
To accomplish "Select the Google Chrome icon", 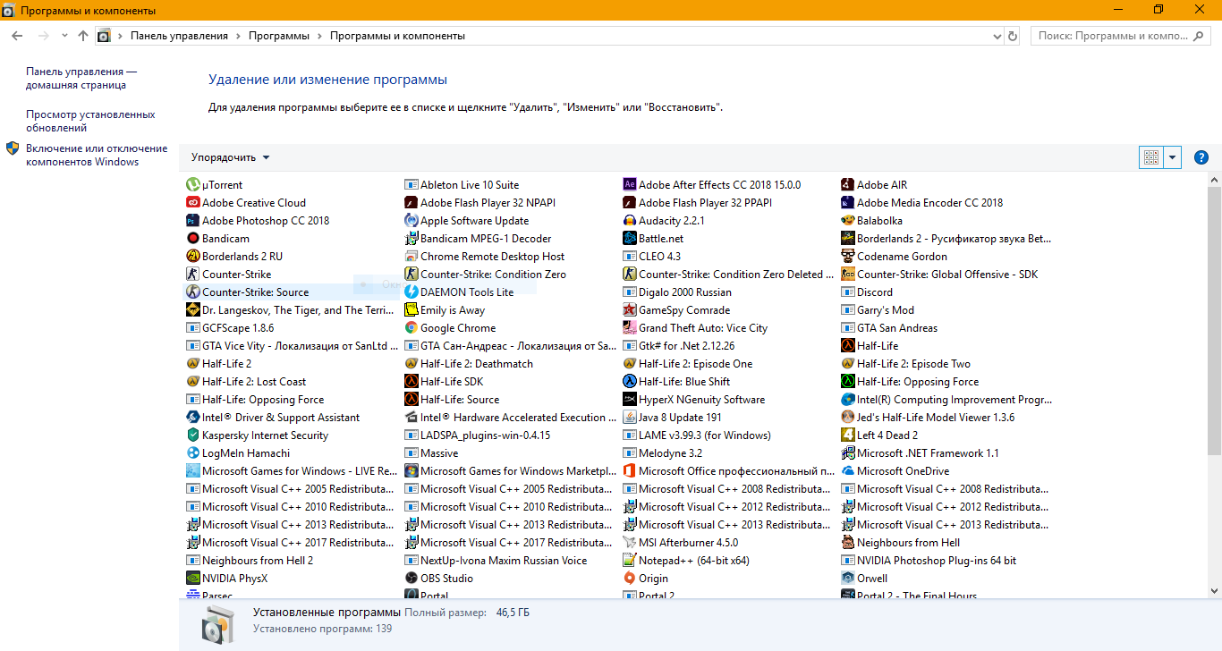I will pos(411,328).
